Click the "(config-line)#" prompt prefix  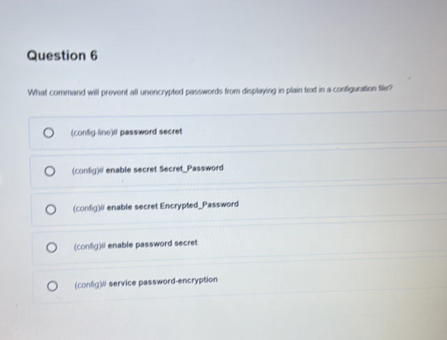click(x=93, y=131)
